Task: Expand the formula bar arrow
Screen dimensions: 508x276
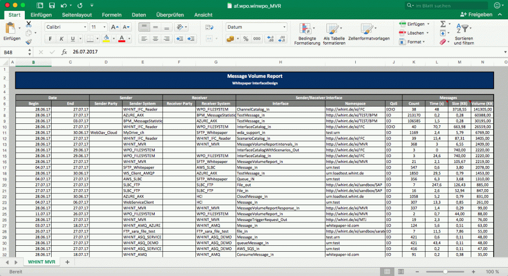Action: click(x=505, y=52)
